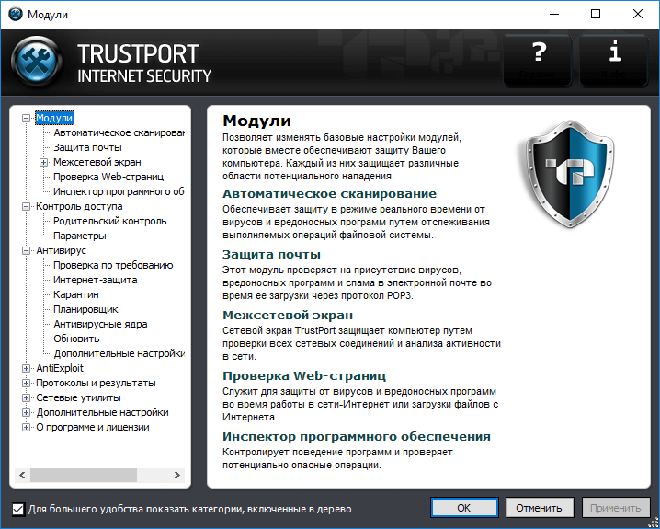This screenshot has height=529, width=660.
Task: Select Проверка Web-страниц tree item
Action: coord(108,177)
